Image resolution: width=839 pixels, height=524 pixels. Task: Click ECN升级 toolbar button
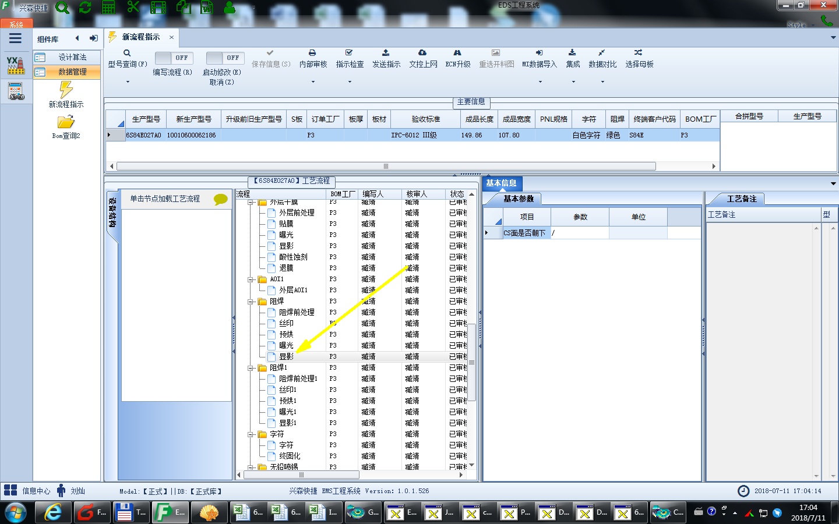click(457, 59)
